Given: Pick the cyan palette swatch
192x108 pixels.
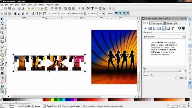Looking at the screenshot, I should point(64,100).
